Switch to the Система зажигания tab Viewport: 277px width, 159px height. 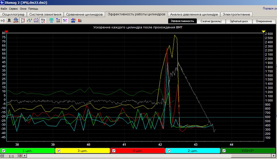pyautogui.click(x=45, y=15)
